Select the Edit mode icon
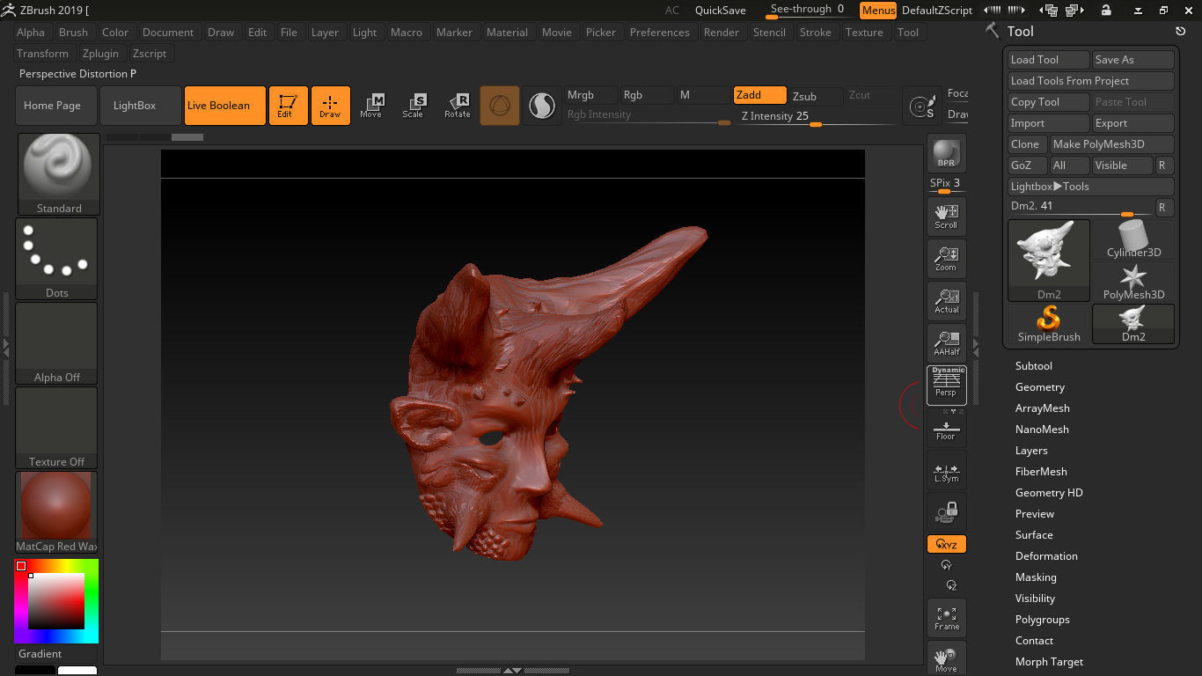1202x676 pixels. coord(288,106)
